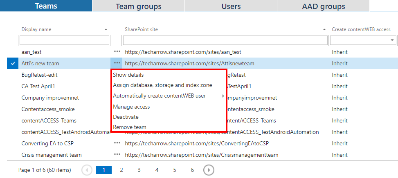Viewport: 398px width, 178px height.
Task: Click the Display name filter field
Action: 64,40
